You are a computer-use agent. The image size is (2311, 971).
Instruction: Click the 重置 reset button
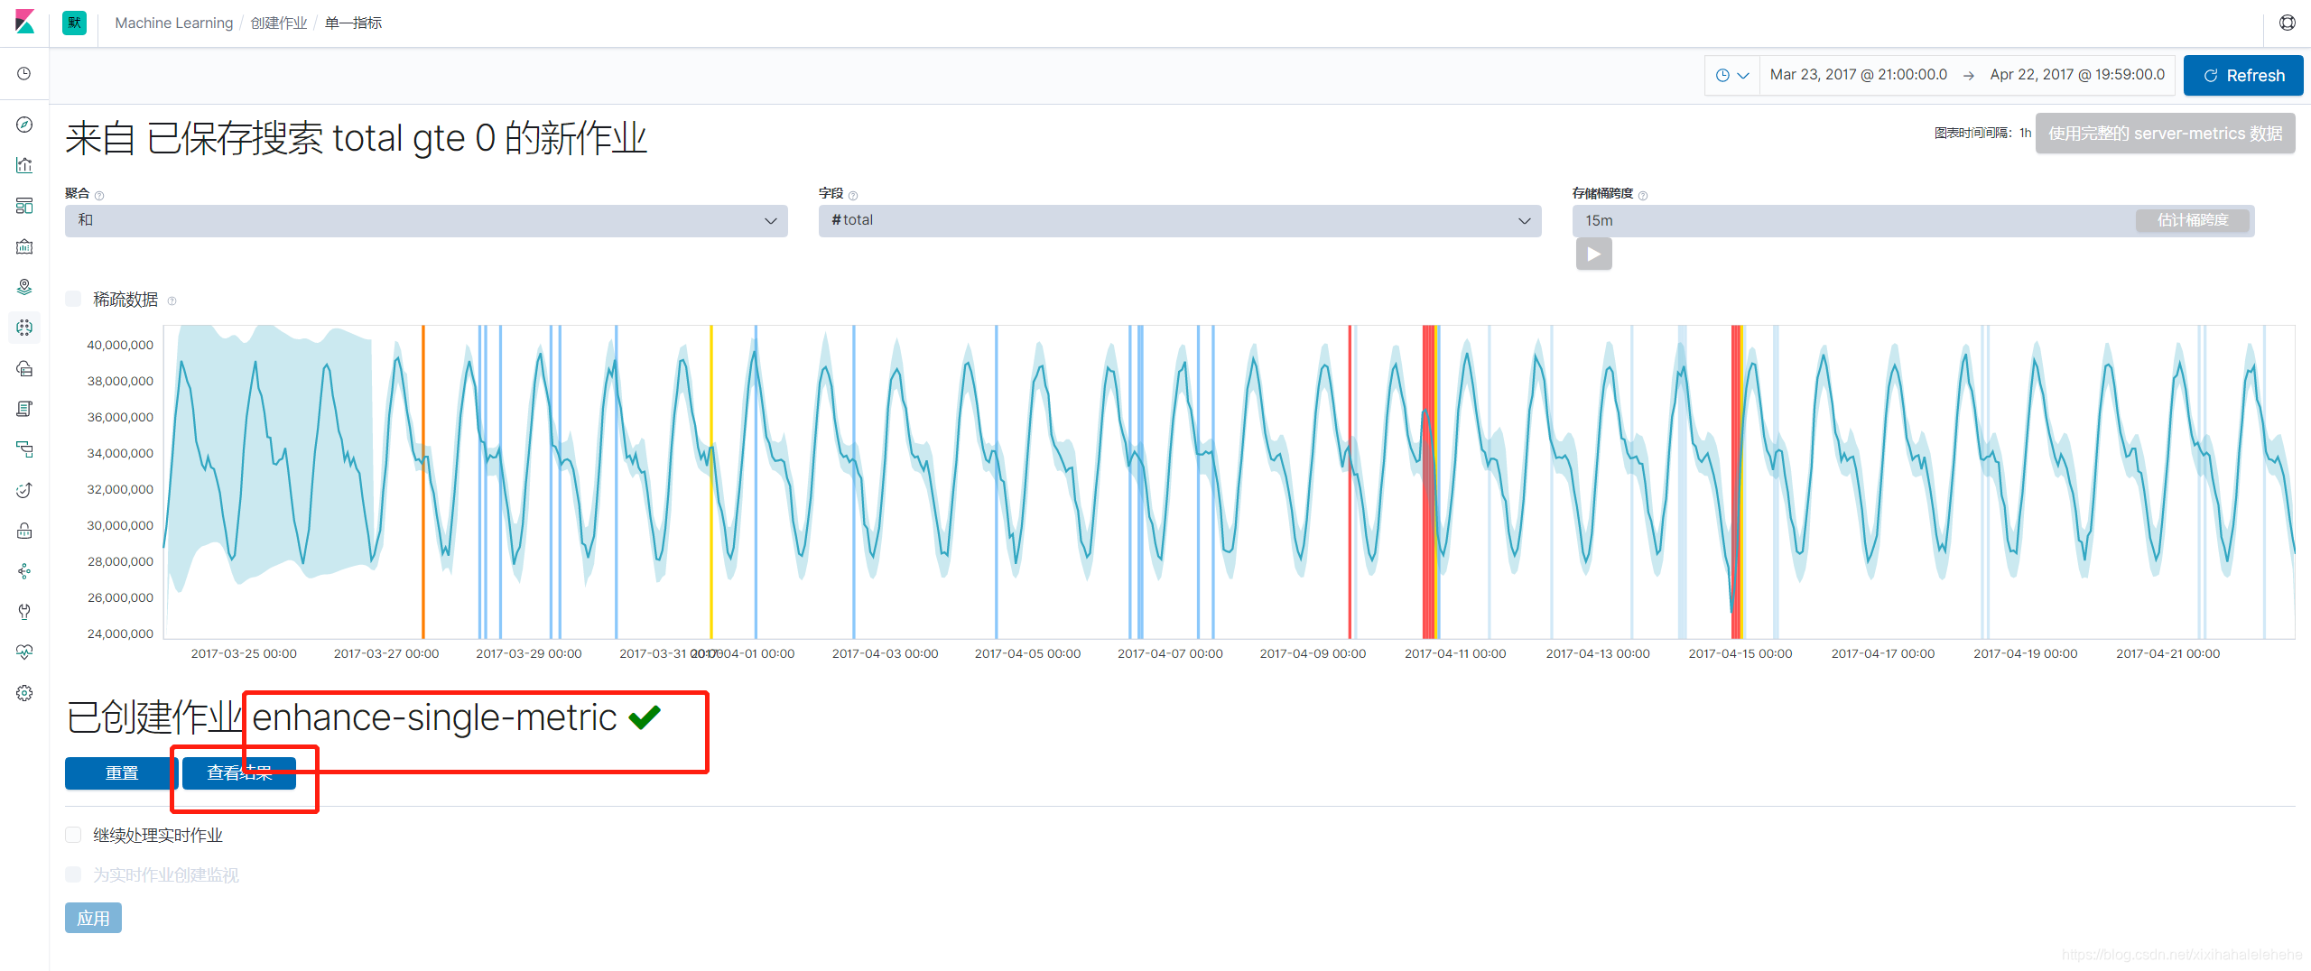(x=122, y=773)
